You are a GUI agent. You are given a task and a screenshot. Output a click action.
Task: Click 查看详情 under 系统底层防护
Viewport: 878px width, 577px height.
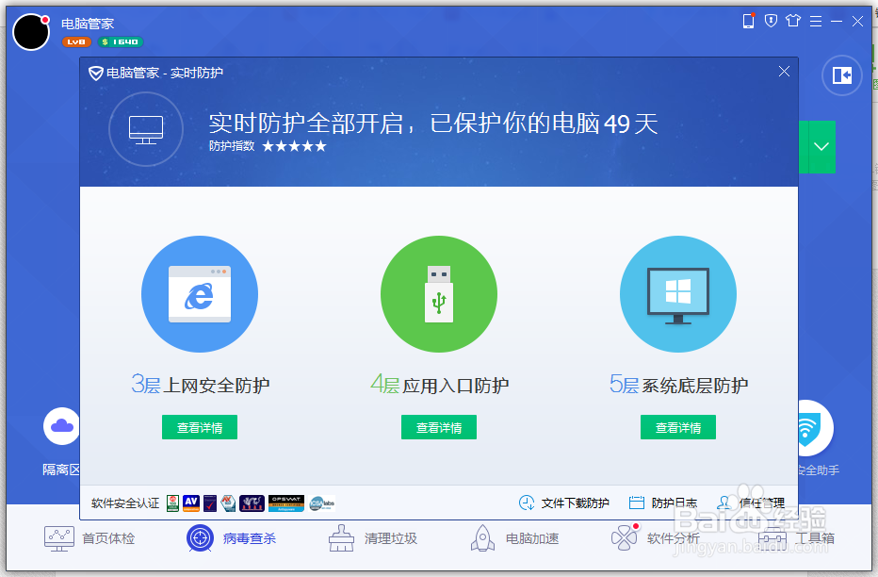click(677, 426)
